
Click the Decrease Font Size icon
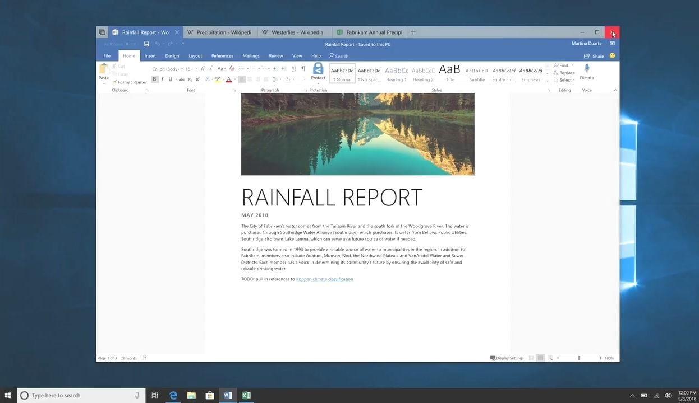pyautogui.click(x=210, y=69)
